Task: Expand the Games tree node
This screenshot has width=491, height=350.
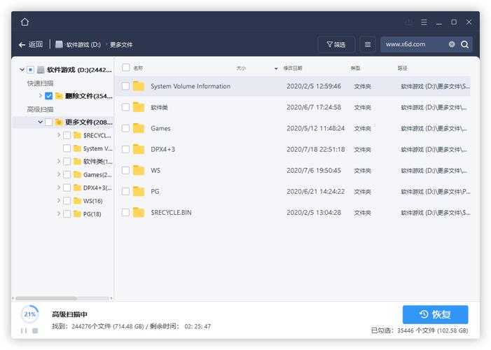Action: coord(59,174)
